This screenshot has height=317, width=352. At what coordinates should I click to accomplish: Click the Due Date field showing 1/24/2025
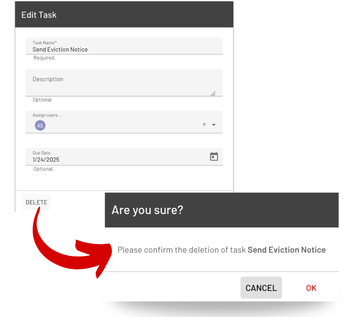click(124, 157)
